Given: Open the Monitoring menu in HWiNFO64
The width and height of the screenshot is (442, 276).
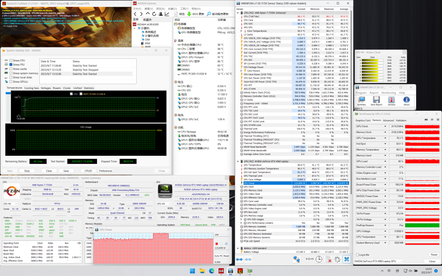Looking at the screenshot, I should coord(388,93).
